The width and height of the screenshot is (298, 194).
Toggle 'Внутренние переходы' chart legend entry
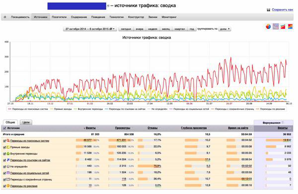(88, 109)
